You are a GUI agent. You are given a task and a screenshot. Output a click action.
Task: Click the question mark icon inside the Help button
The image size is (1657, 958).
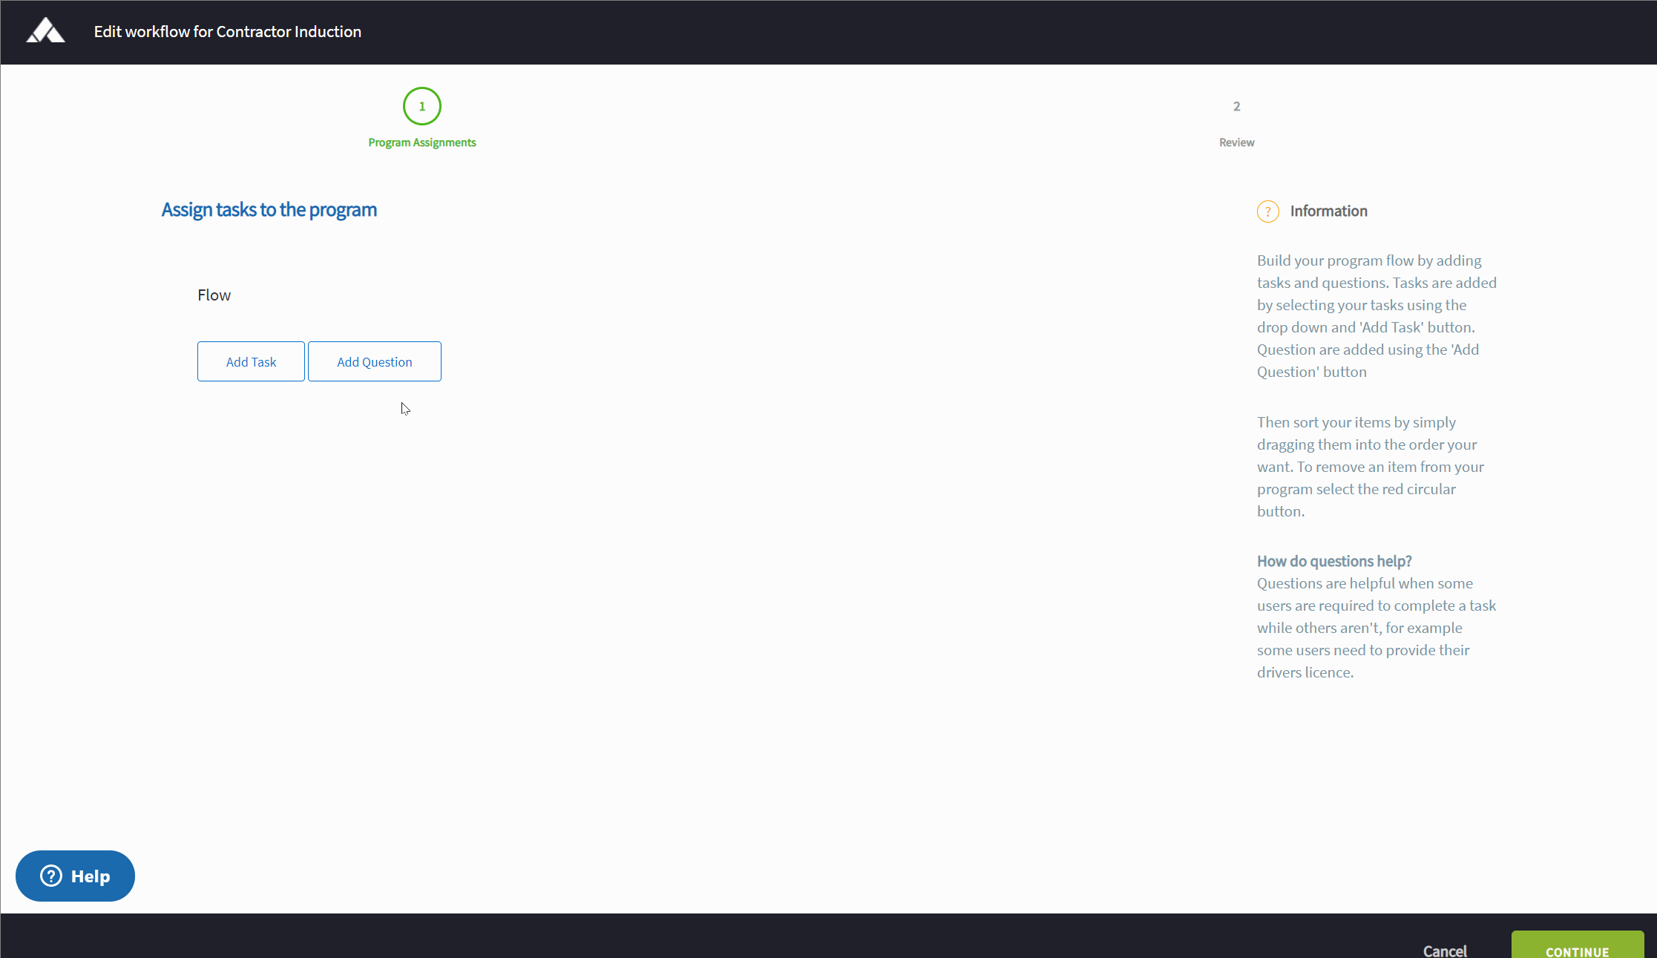coord(51,876)
